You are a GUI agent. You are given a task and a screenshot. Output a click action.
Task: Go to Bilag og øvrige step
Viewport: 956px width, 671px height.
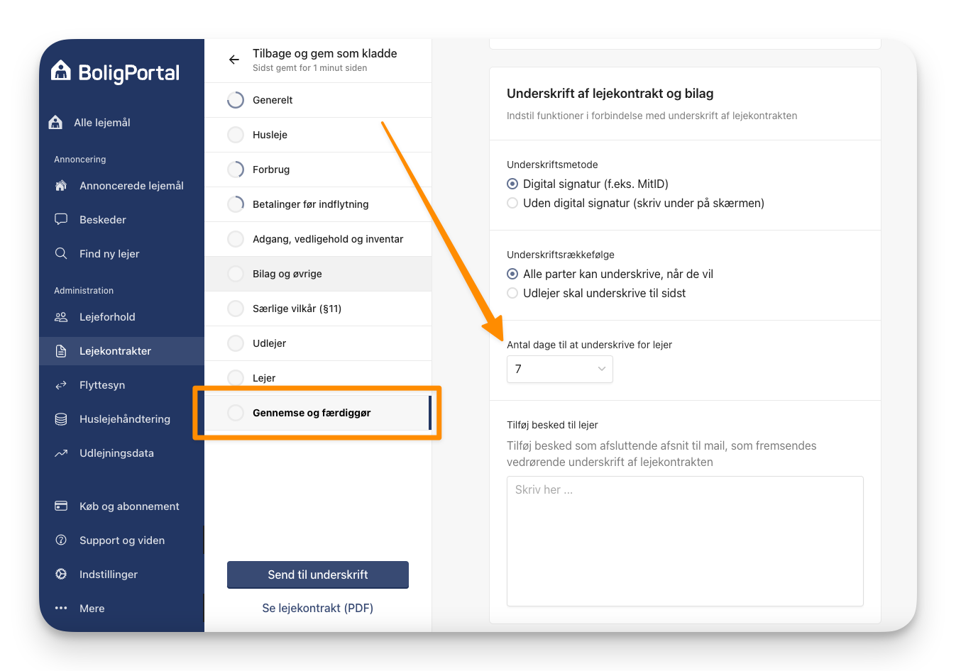pos(318,274)
